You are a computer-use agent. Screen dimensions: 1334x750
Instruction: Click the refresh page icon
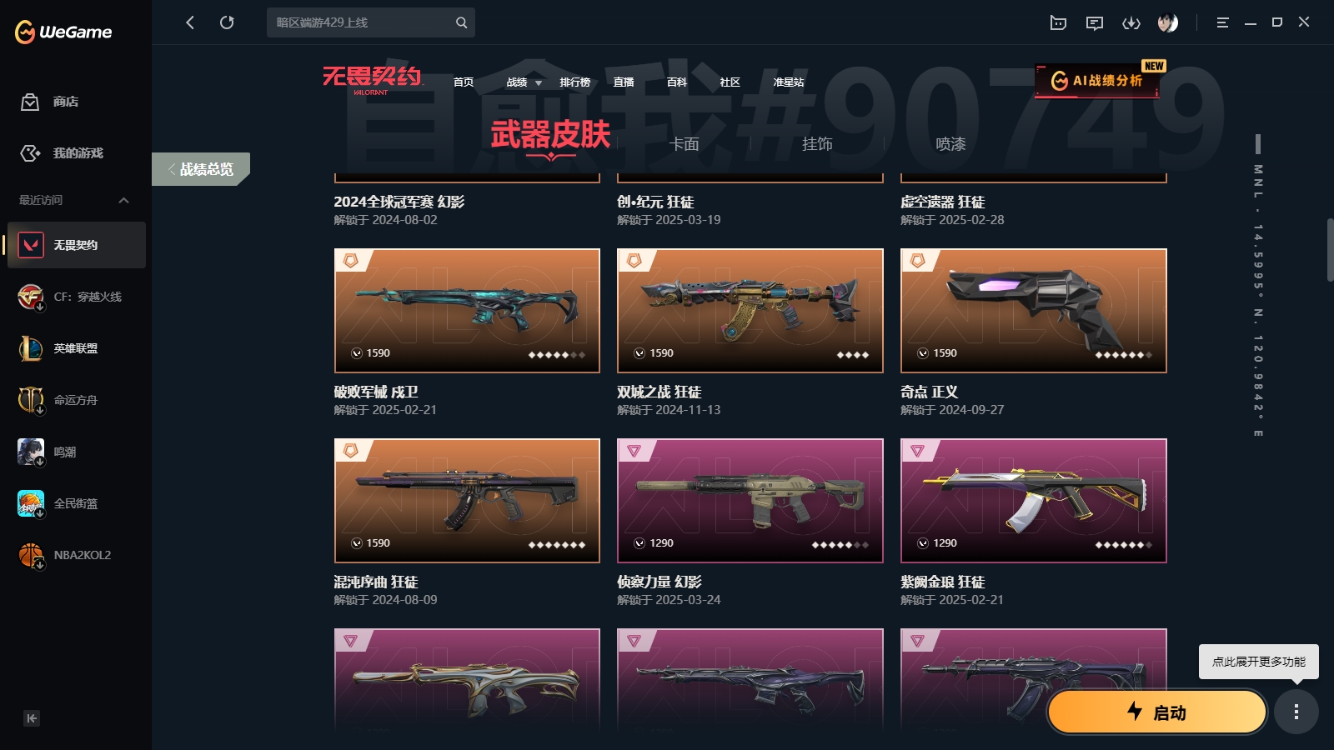pos(227,22)
